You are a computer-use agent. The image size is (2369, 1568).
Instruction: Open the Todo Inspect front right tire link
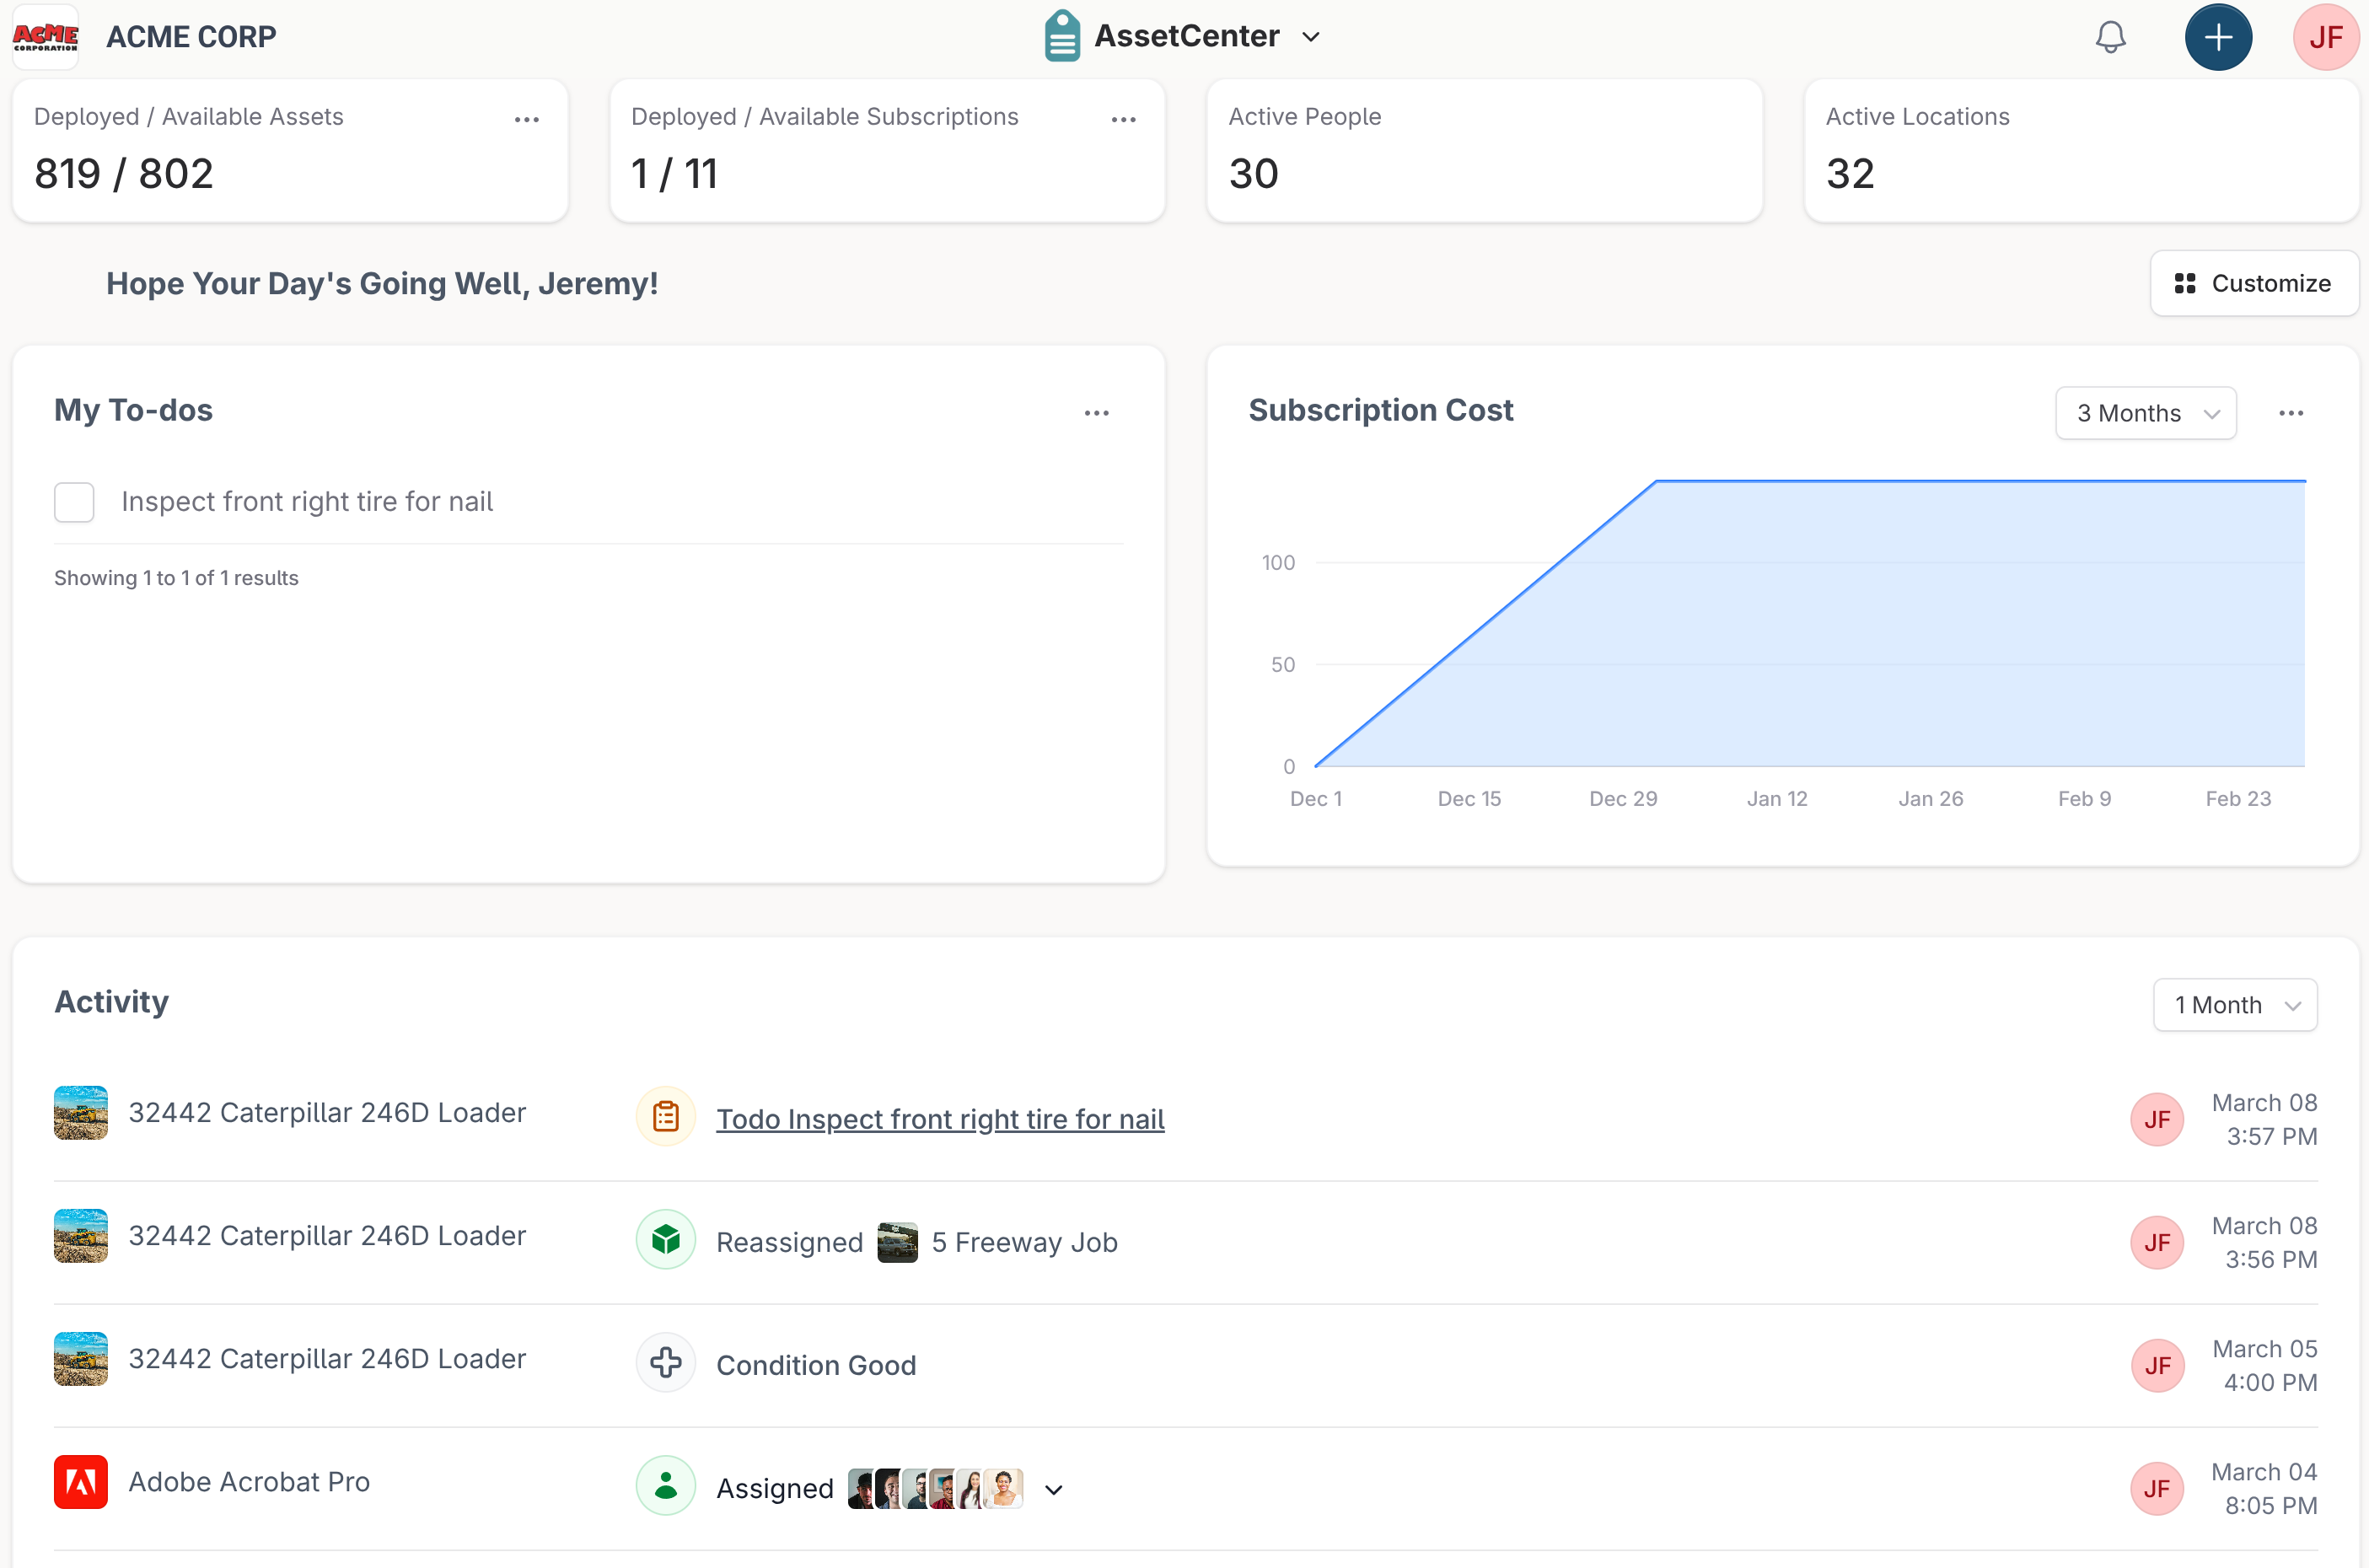click(x=938, y=1119)
